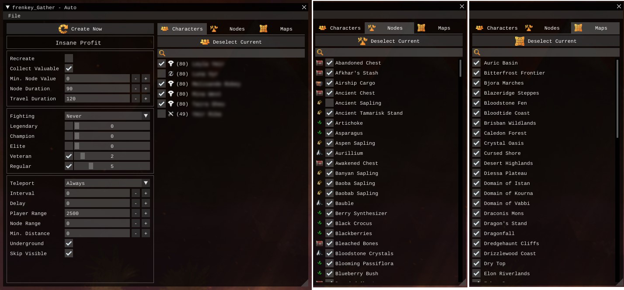Click the cargo icon beside Airship Cargo
Viewport: 624px width, 290px height.
(320, 83)
